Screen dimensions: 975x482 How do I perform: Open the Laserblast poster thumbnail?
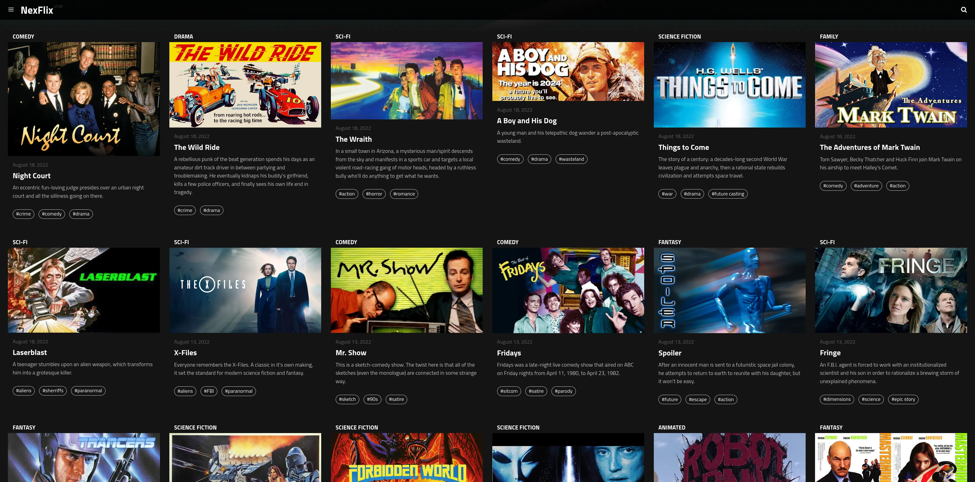pyautogui.click(x=84, y=290)
